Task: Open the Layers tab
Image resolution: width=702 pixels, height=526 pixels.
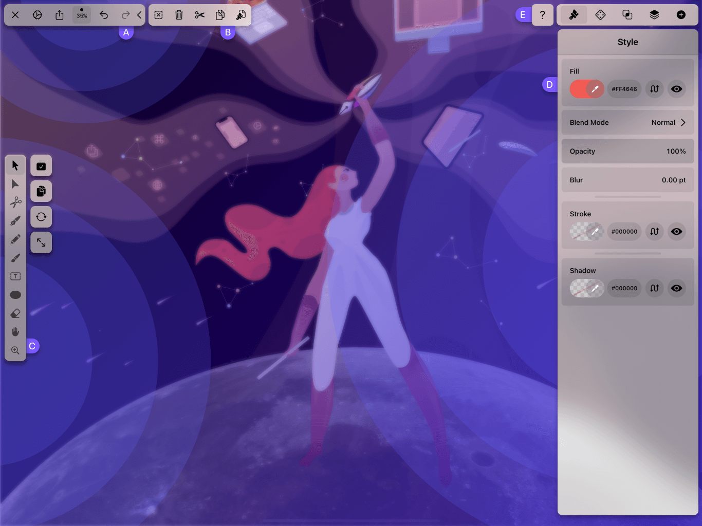Action: coord(654,15)
